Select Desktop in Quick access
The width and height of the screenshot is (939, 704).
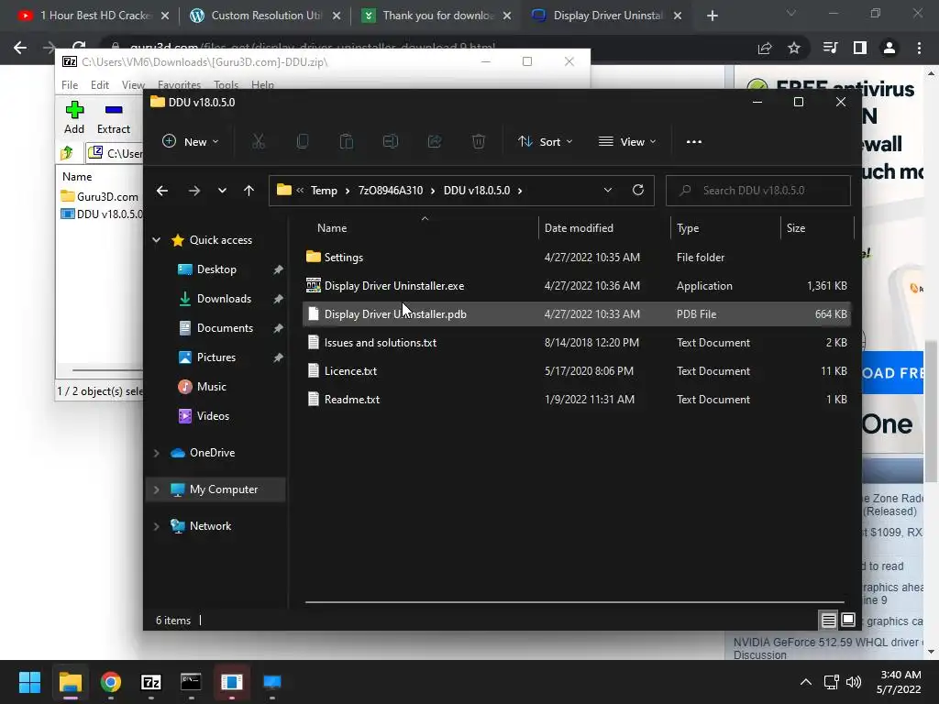pos(216,269)
